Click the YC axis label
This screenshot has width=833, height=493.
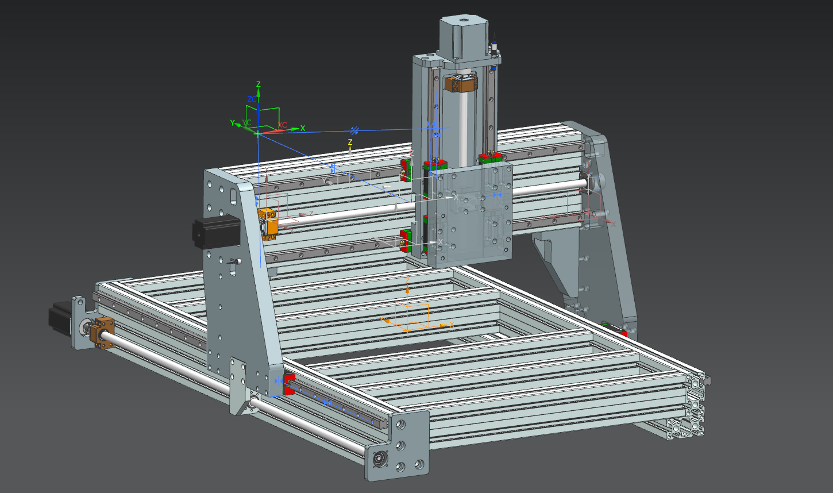click(246, 123)
